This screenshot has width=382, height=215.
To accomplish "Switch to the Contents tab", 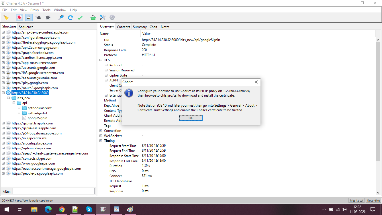I will coord(124,27).
